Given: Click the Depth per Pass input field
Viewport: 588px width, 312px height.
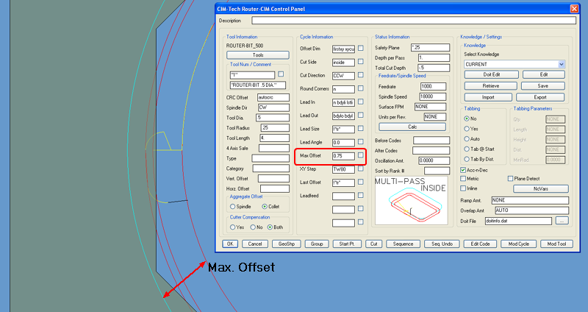Looking at the screenshot, I should click(x=434, y=58).
